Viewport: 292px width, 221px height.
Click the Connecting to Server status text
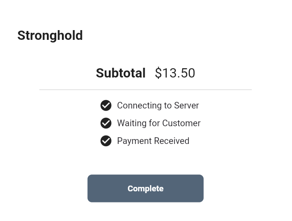[158, 105]
